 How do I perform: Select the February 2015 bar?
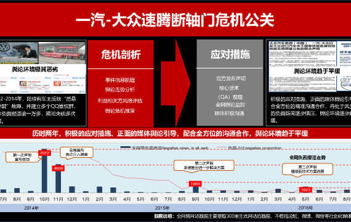(x=99, y=189)
